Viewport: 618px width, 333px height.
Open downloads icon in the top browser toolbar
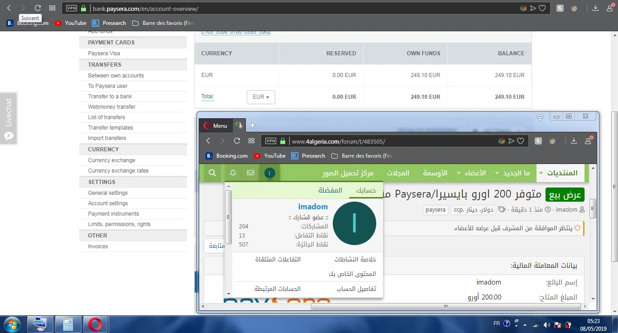click(595, 8)
